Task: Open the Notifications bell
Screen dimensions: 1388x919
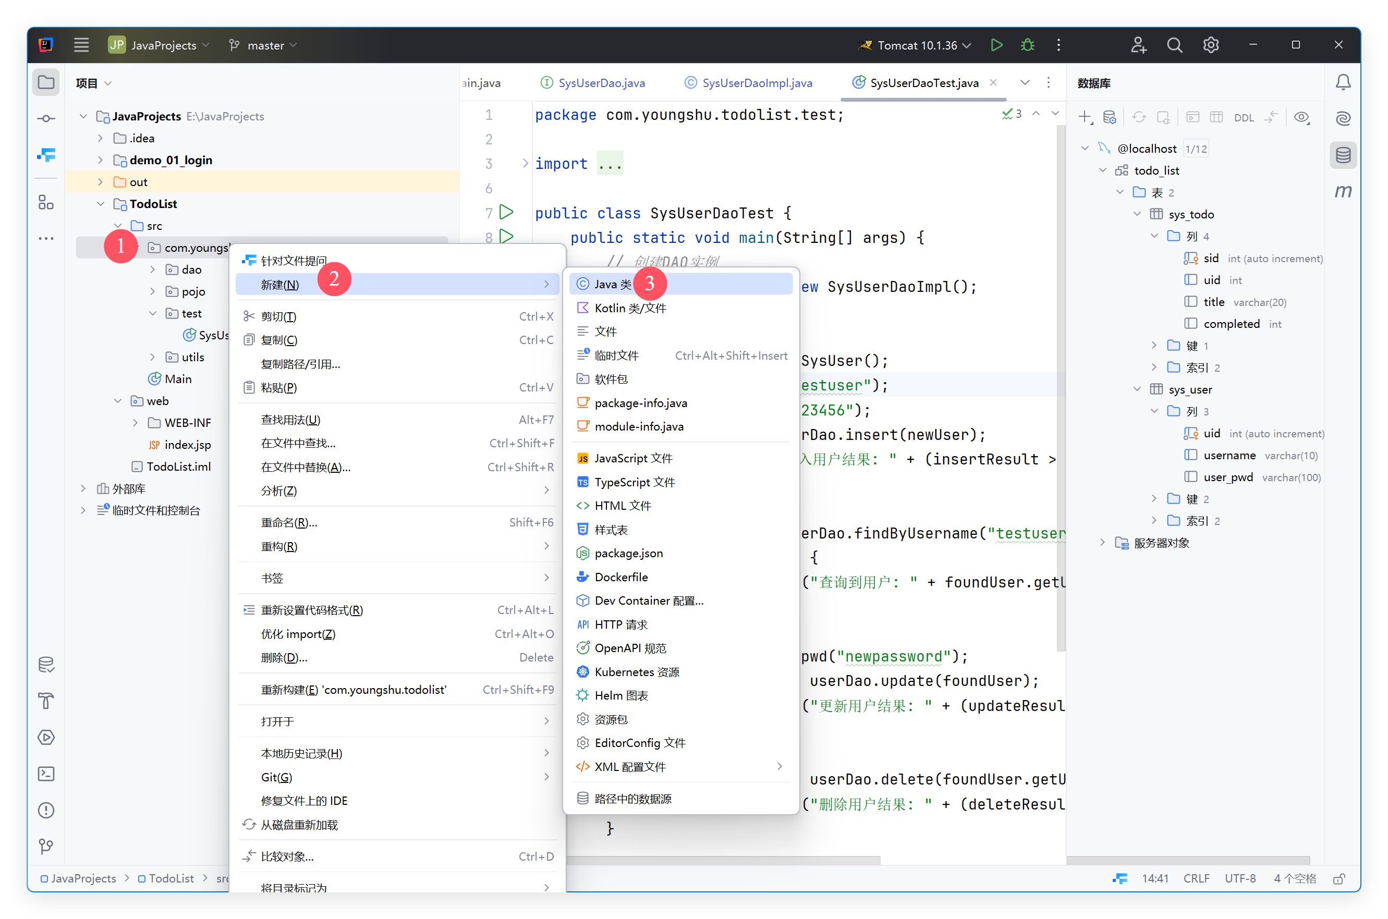Action: click(1343, 82)
